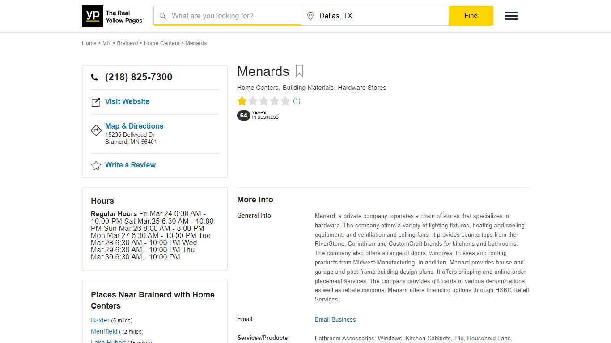Open Map & Directions
Viewport: 611px width, 343px height.
pyautogui.click(x=134, y=126)
